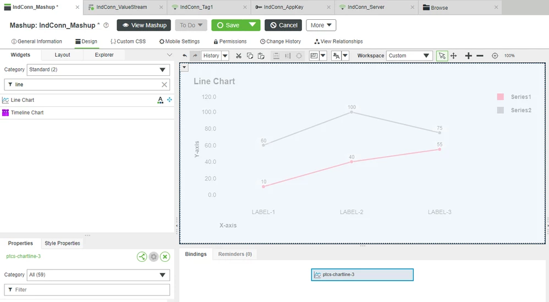Image resolution: width=549 pixels, height=302 pixels.
Task: Paste widget from clipboard
Action: (x=261, y=56)
